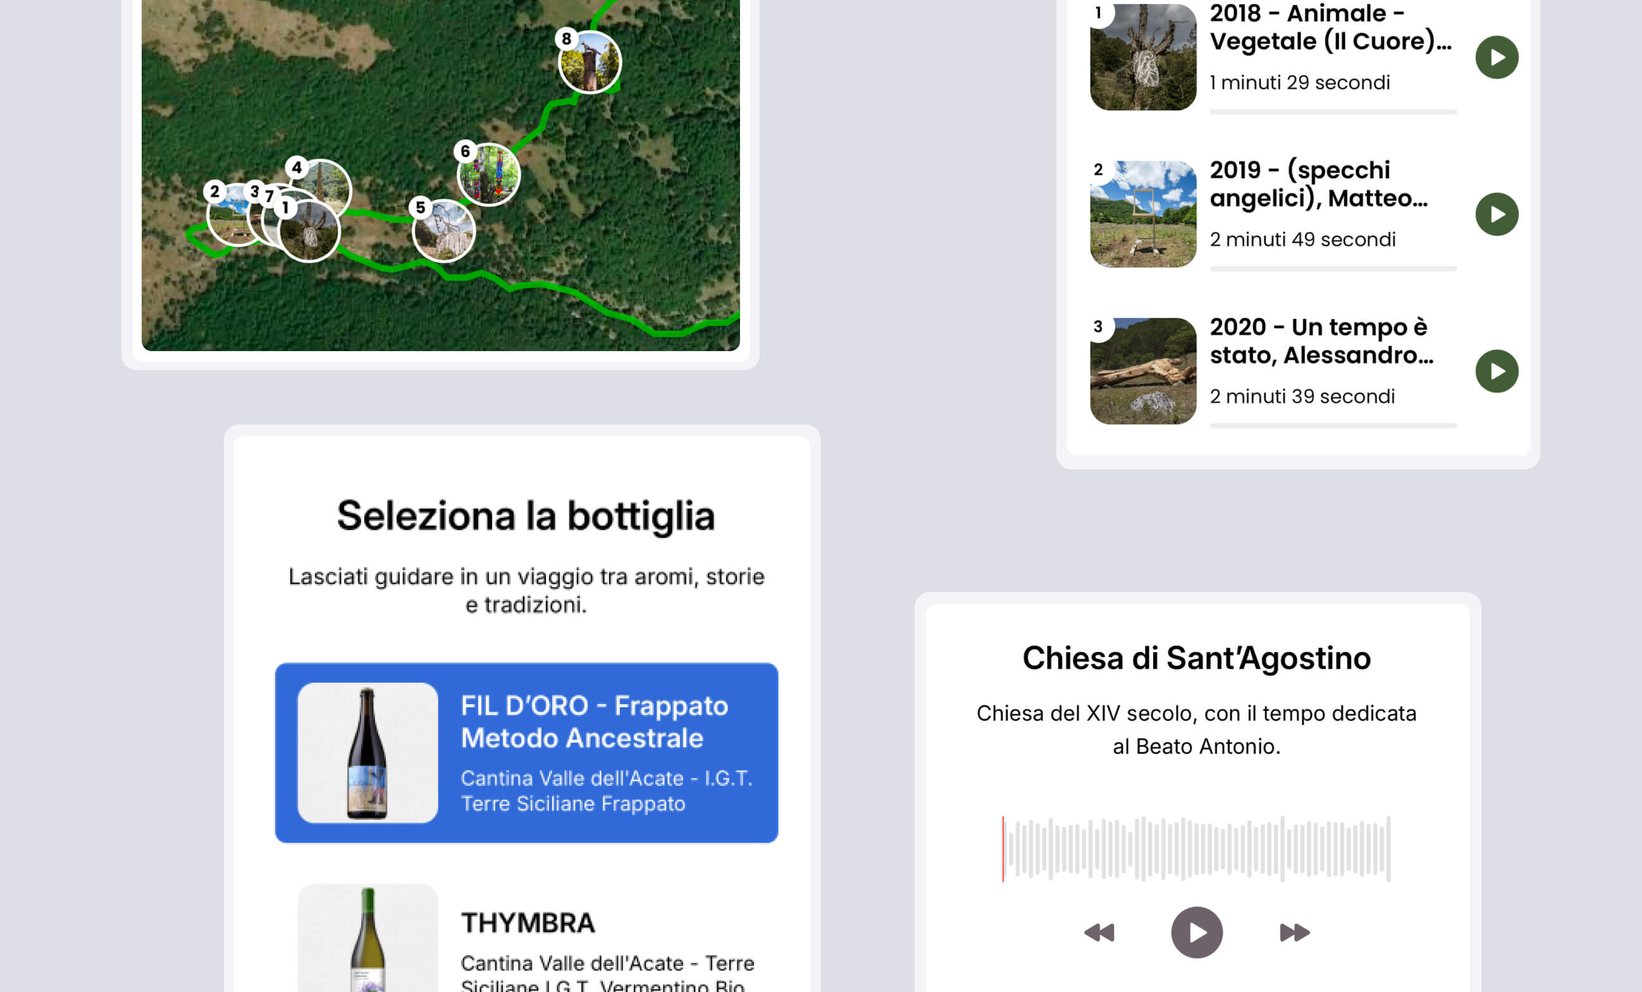The image size is (1642, 992).
Task: Rewind the Chiesa di Sant'Agostino audio
Action: tap(1099, 932)
